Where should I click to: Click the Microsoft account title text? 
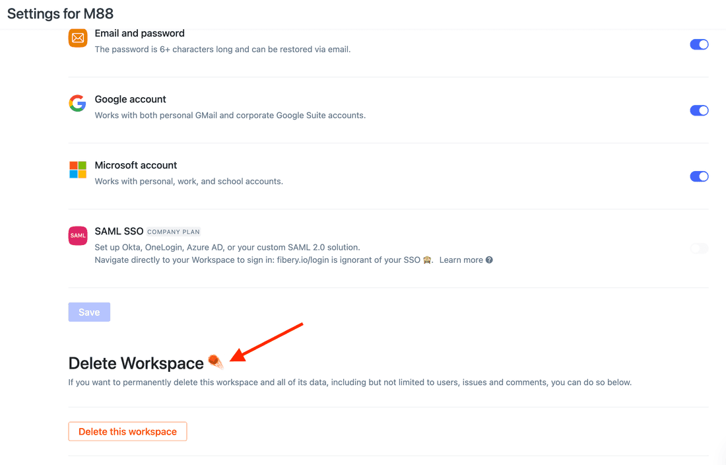tap(136, 165)
